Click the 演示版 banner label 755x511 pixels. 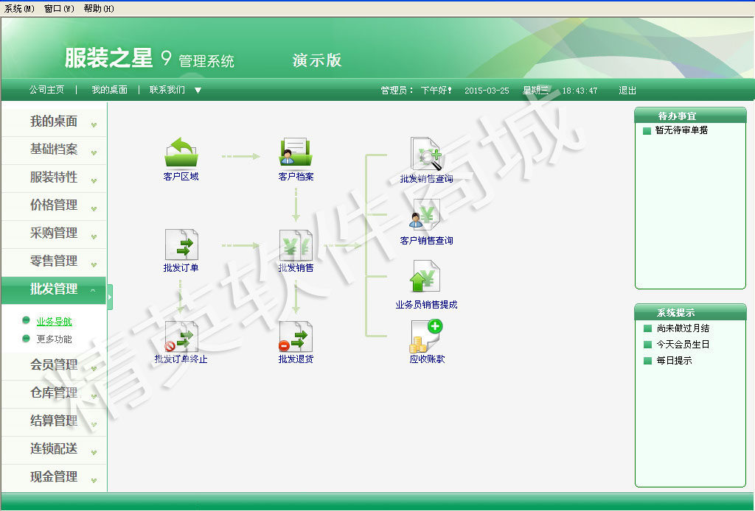317,60
